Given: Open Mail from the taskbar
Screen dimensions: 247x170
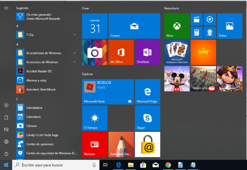Looking at the screenshot, I should (x=156, y=165).
